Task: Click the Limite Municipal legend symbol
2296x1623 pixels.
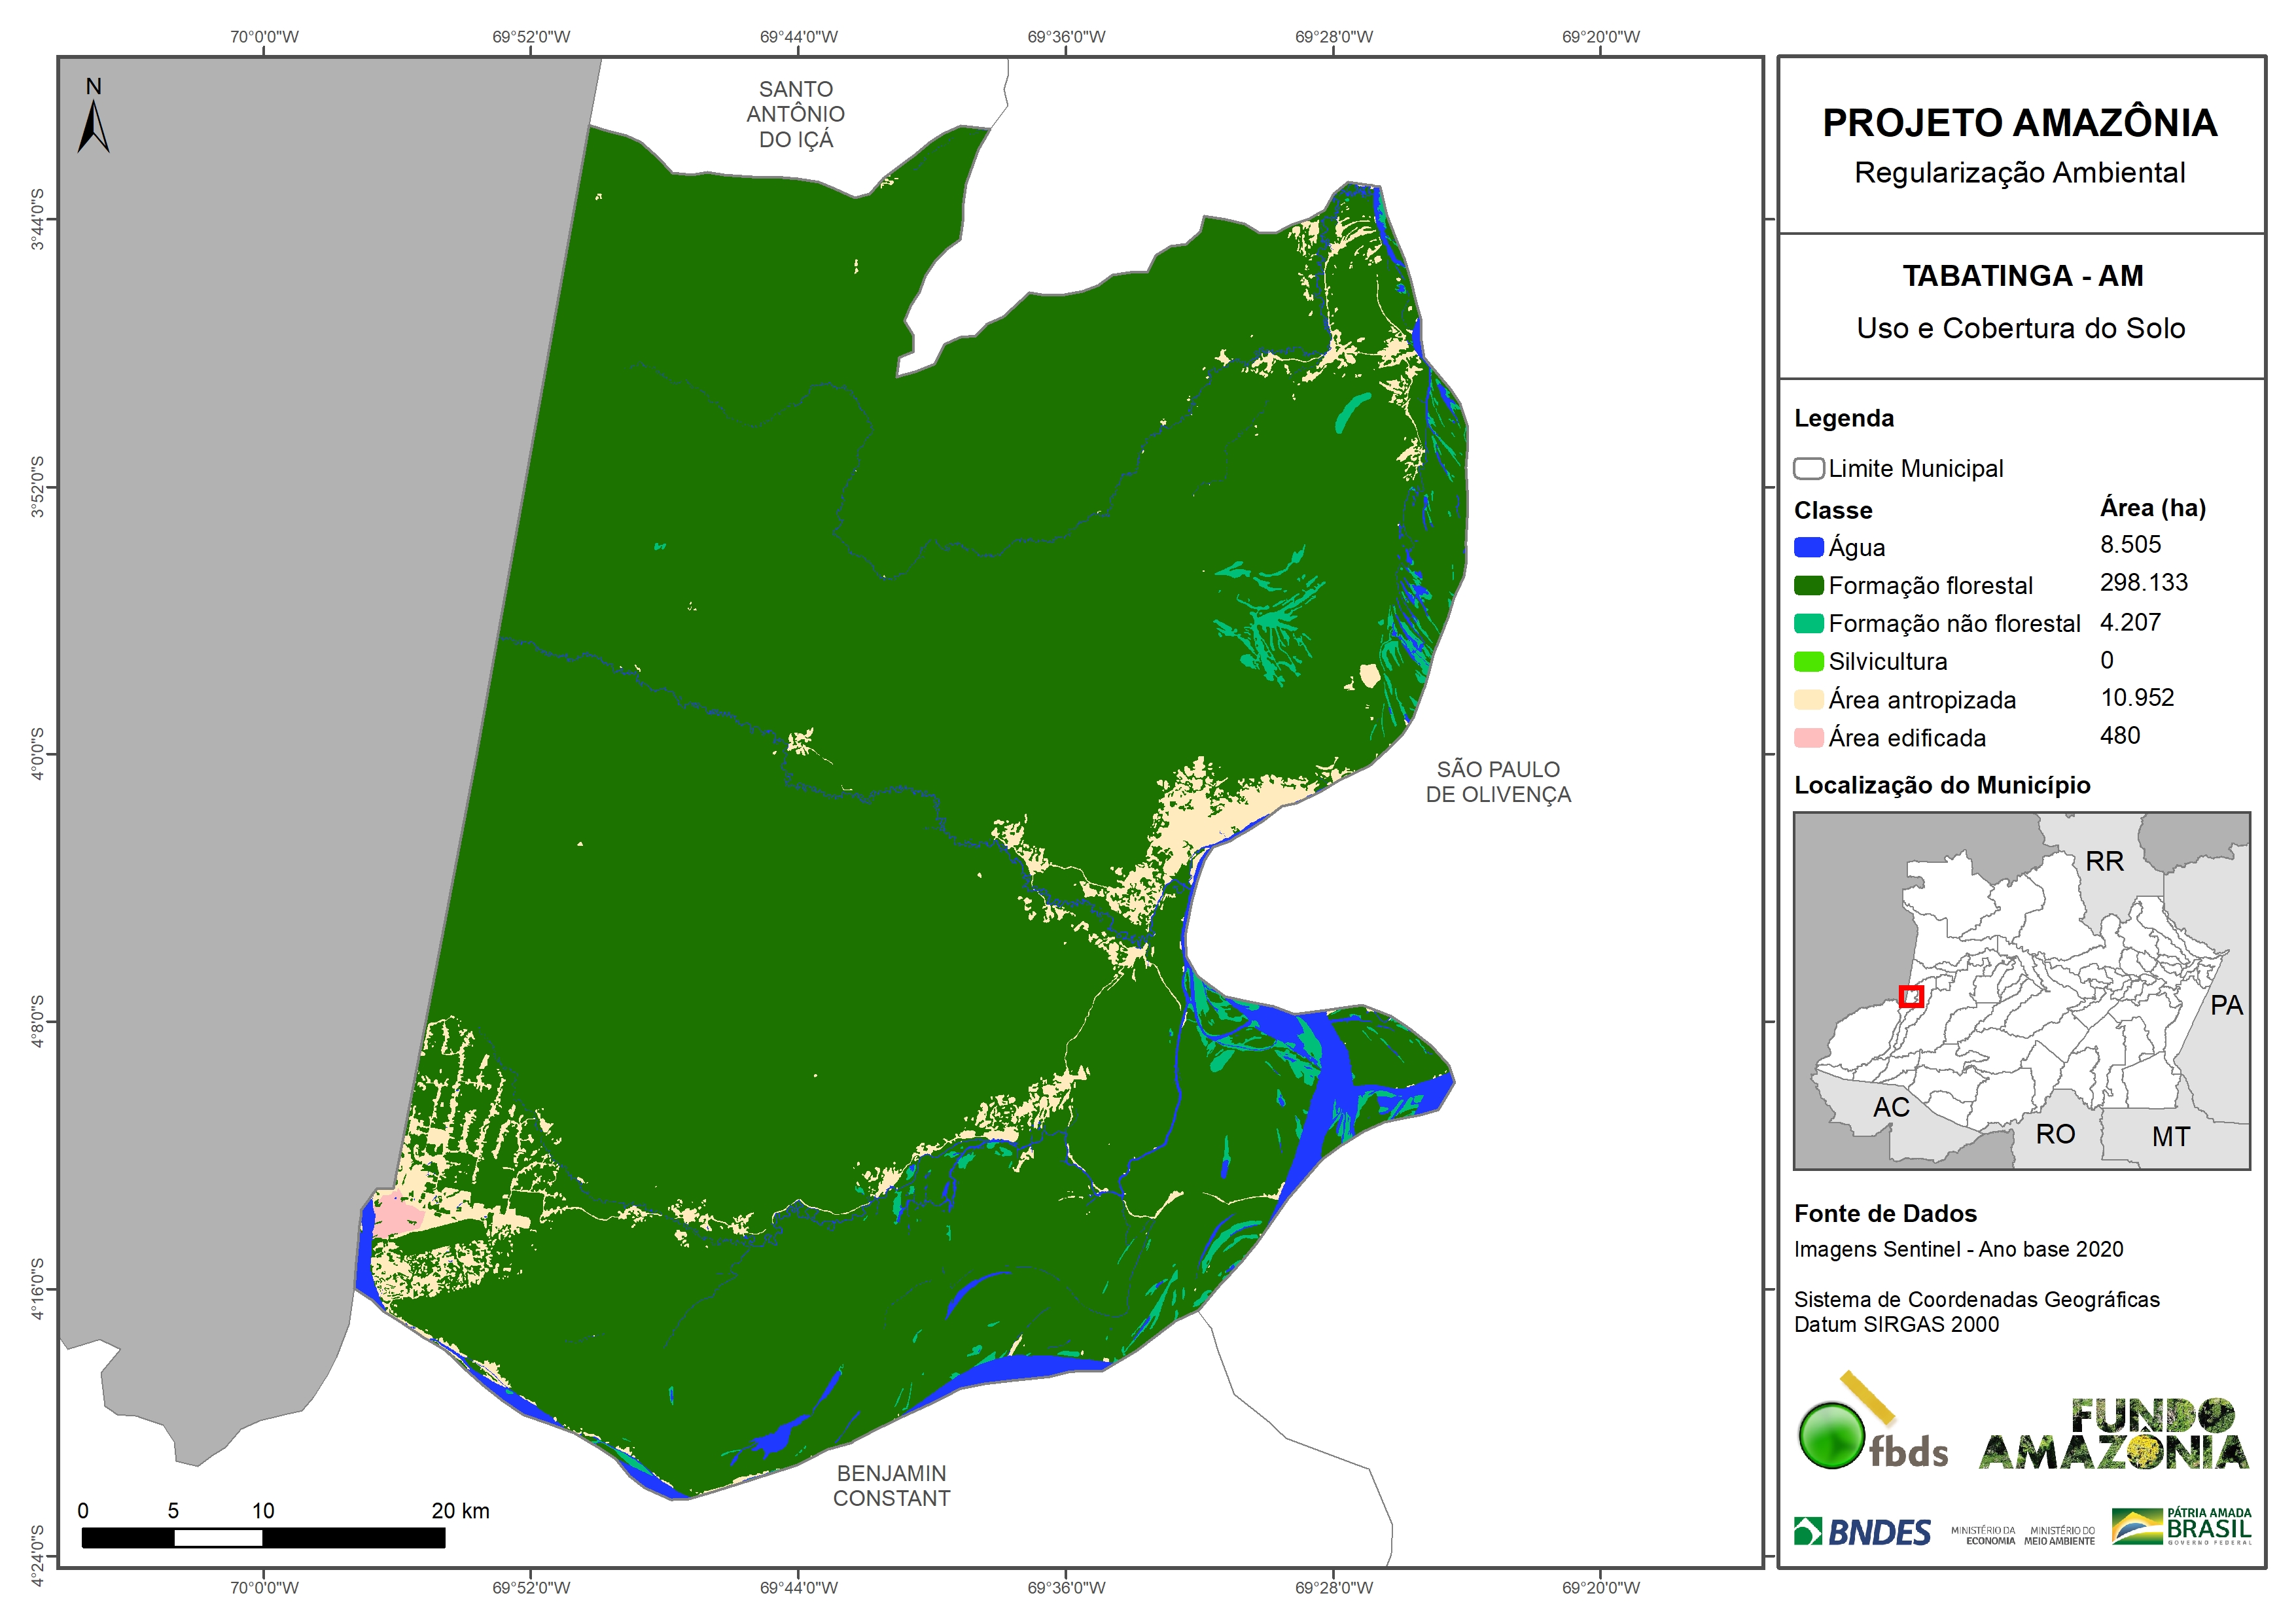Action: pos(1808,468)
